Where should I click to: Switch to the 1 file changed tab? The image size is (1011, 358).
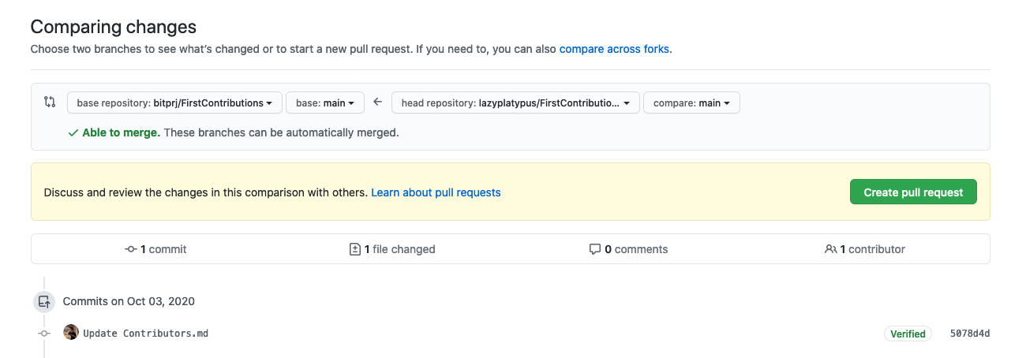392,249
